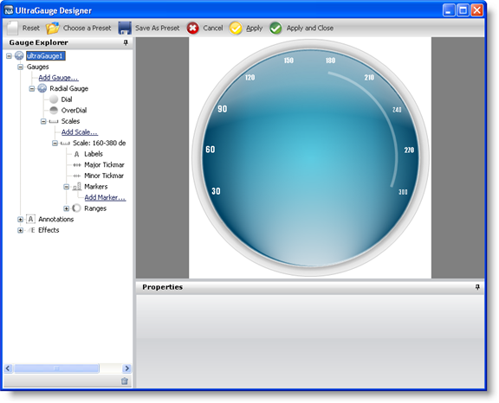Collapse the Radial Gauge node

click(x=32, y=88)
